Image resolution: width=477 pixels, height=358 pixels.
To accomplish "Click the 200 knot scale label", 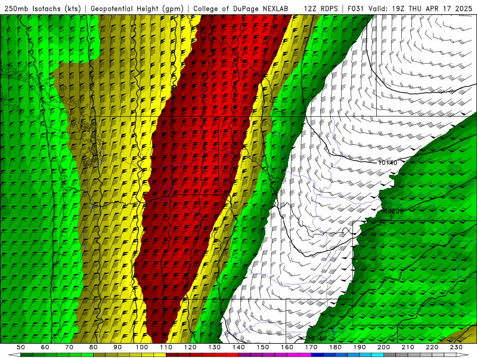I will point(384,347).
